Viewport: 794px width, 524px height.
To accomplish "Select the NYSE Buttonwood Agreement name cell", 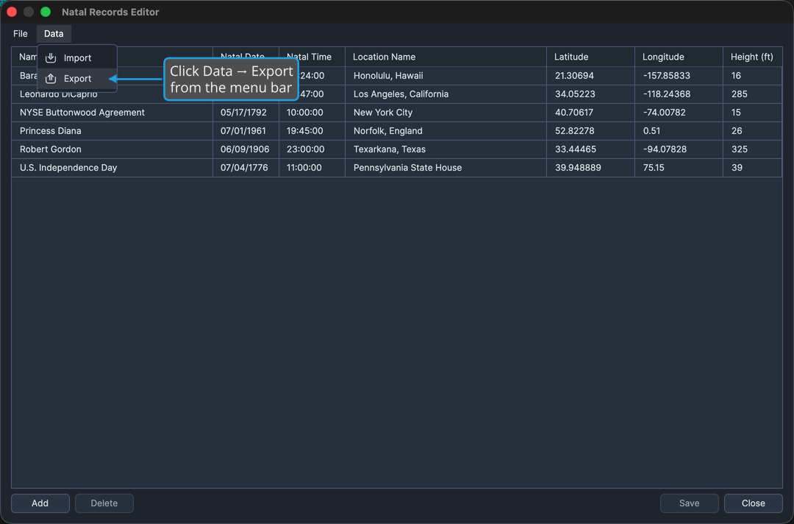I will click(x=112, y=113).
